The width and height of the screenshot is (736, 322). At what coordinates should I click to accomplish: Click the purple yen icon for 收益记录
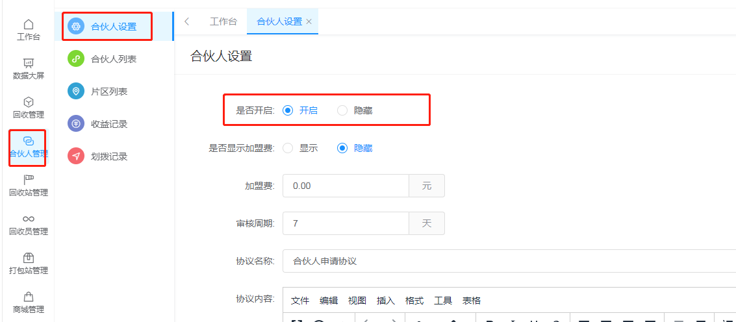pyautogui.click(x=75, y=123)
